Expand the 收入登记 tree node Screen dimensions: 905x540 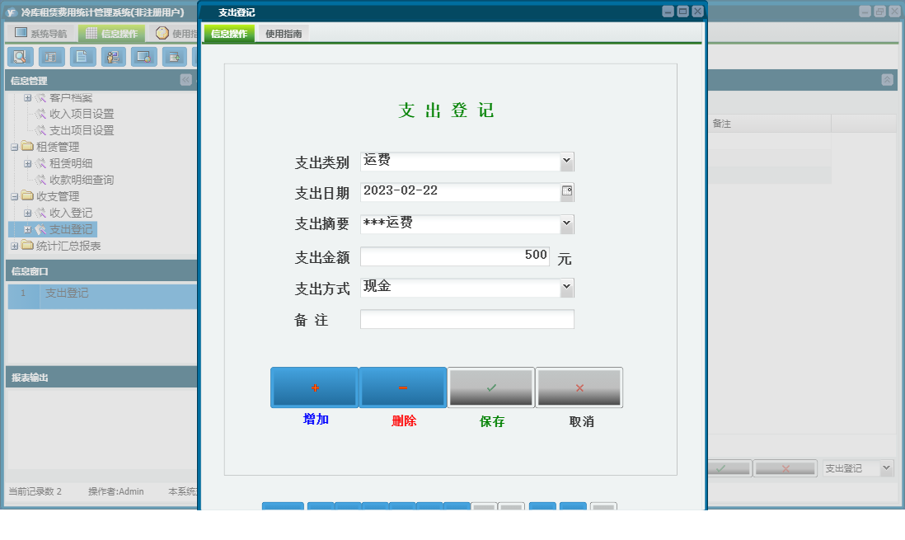pos(28,213)
